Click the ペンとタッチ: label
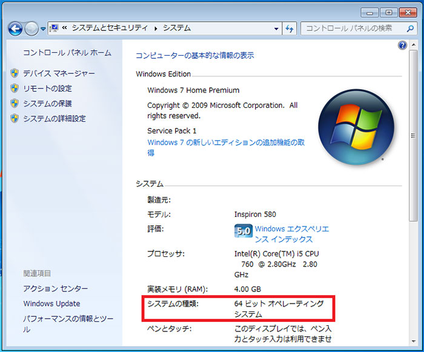 coord(169,329)
